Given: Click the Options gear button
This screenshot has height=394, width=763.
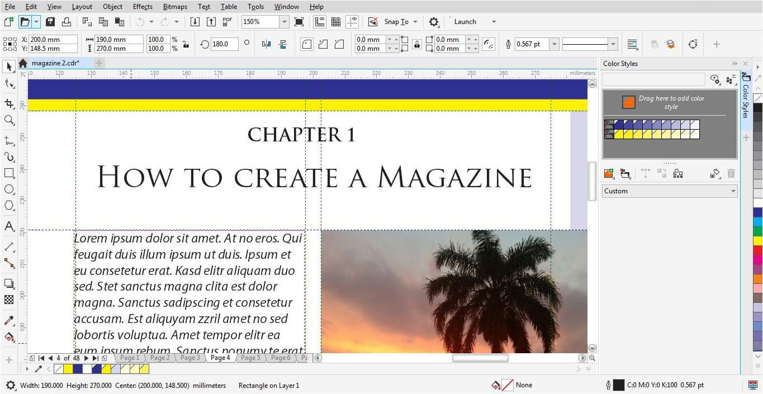Looking at the screenshot, I should pos(433,21).
